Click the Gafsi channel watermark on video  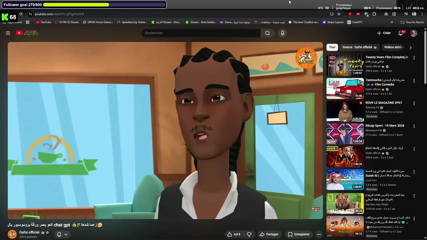tap(306, 58)
